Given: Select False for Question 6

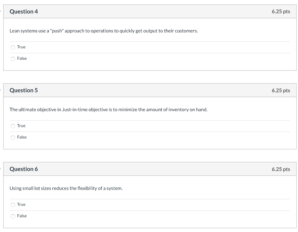Looking at the screenshot, I should click(x=13, y=216).
